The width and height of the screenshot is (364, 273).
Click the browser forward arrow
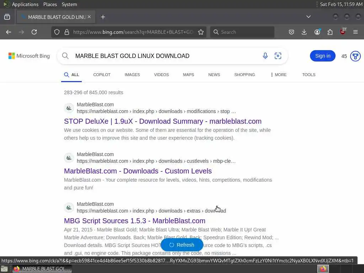(21, 32)
